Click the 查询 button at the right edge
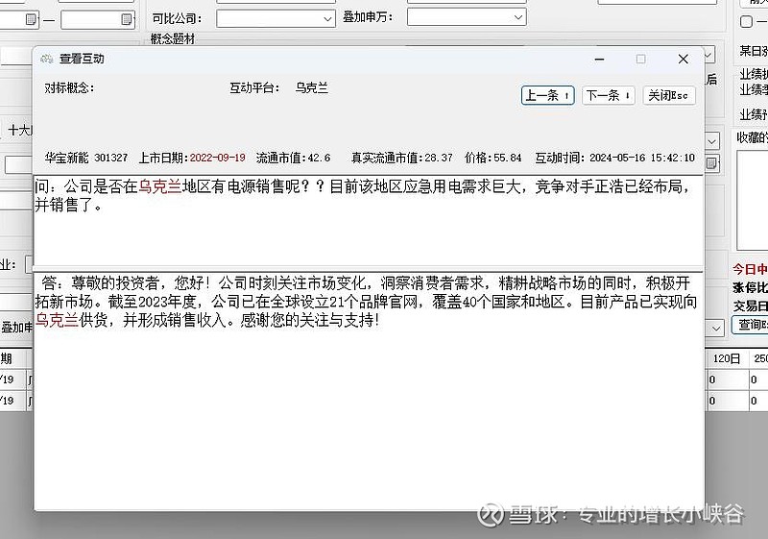Image resolution: width=768 pixels, height=539 pixels. 750,325
